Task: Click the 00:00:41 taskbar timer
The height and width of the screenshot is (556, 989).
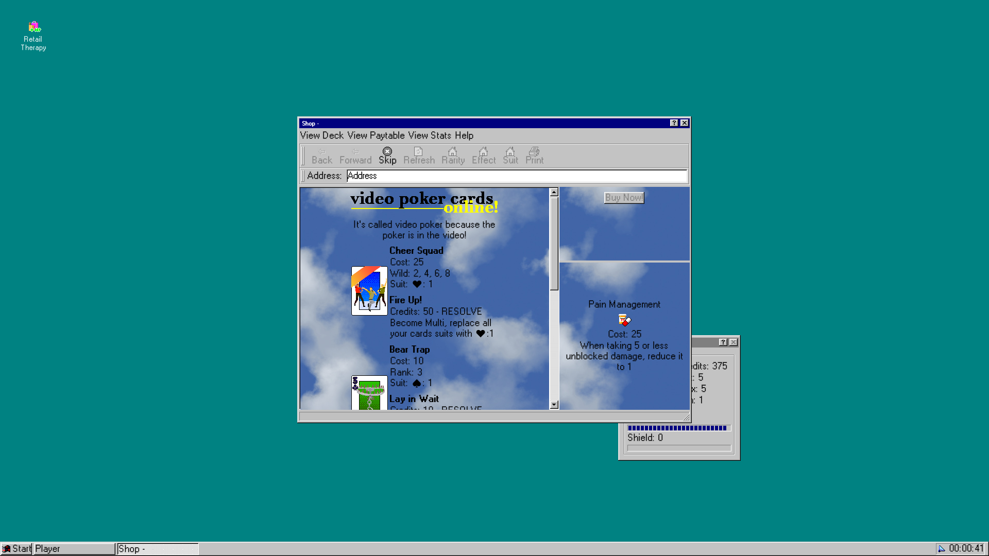Action: coord(966,549)
